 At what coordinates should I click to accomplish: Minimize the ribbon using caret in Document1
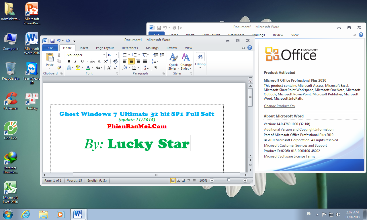(244, 48)
